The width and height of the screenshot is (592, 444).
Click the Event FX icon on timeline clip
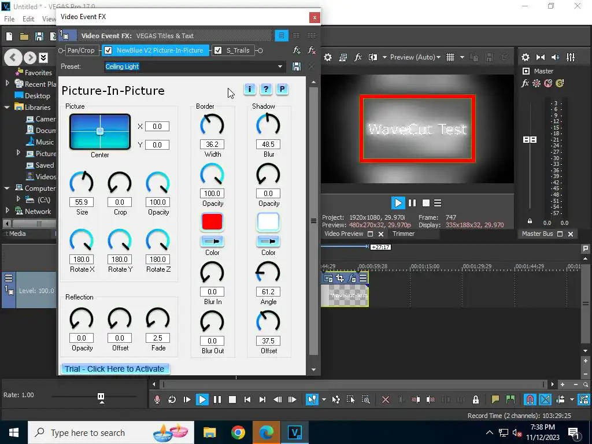click(x=351, y=278)
